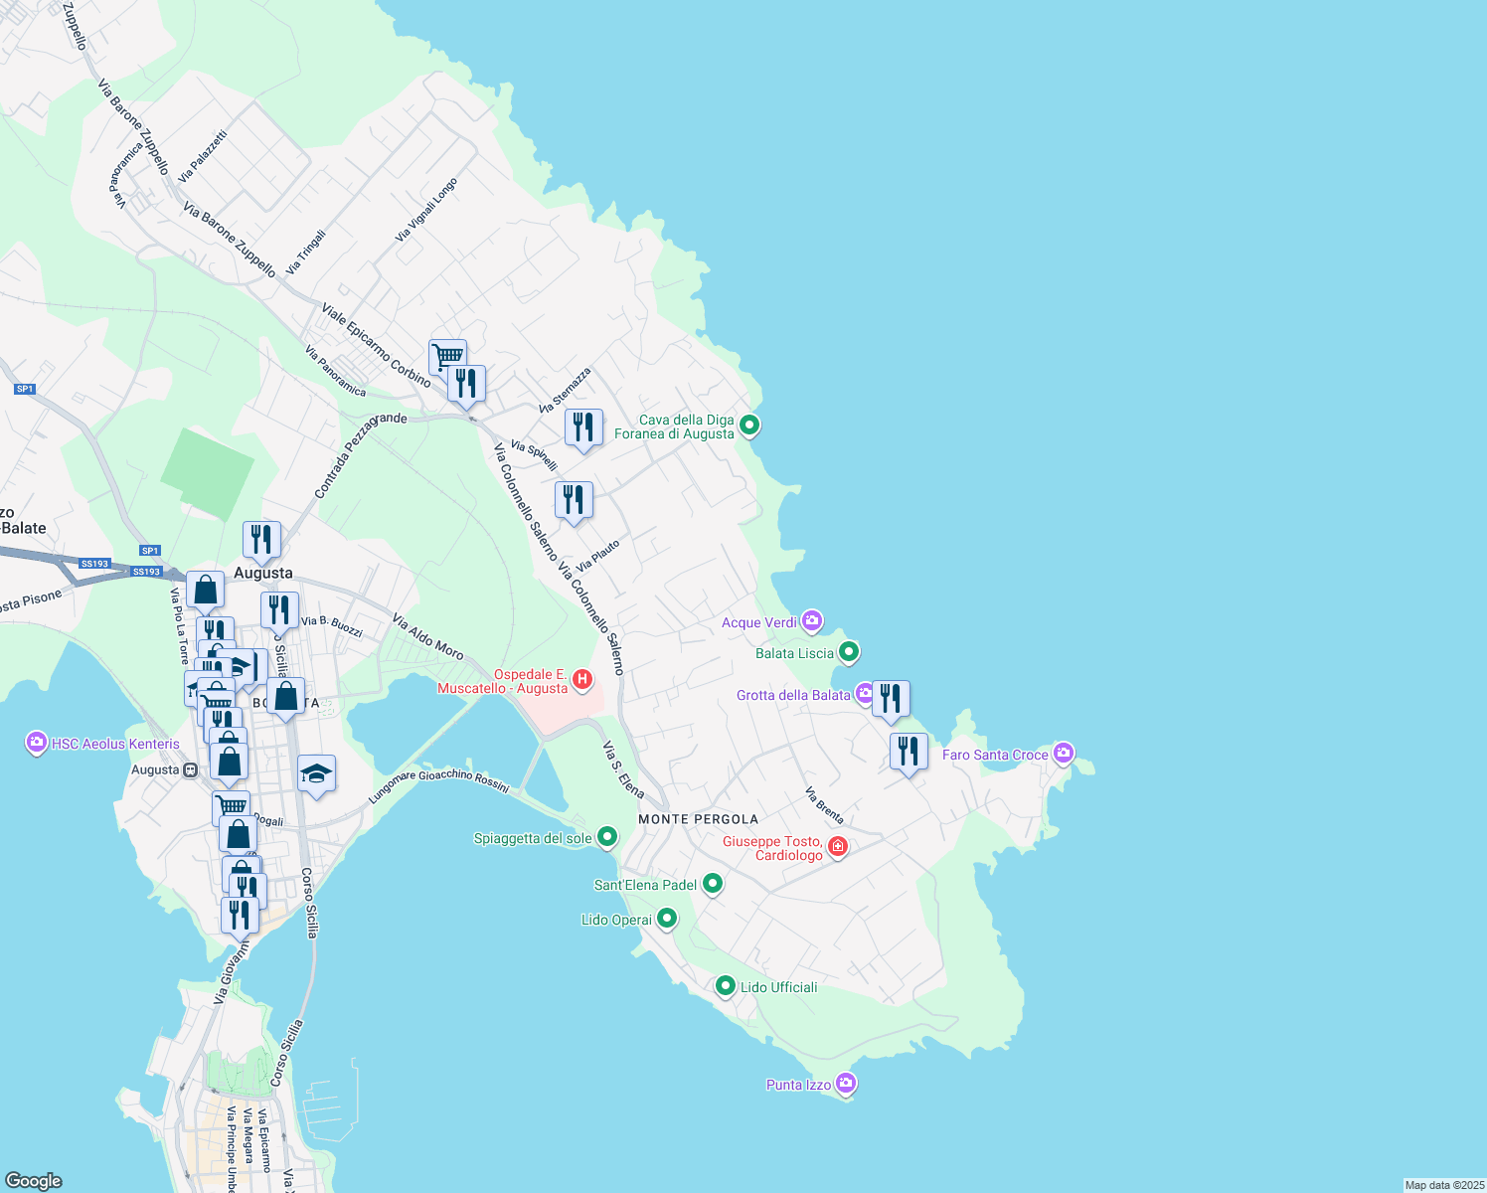This screenshot has width=1487, height=1193.
Task: Click the Spiaggetta del sole green pin
Action: [x=607, y=838]
